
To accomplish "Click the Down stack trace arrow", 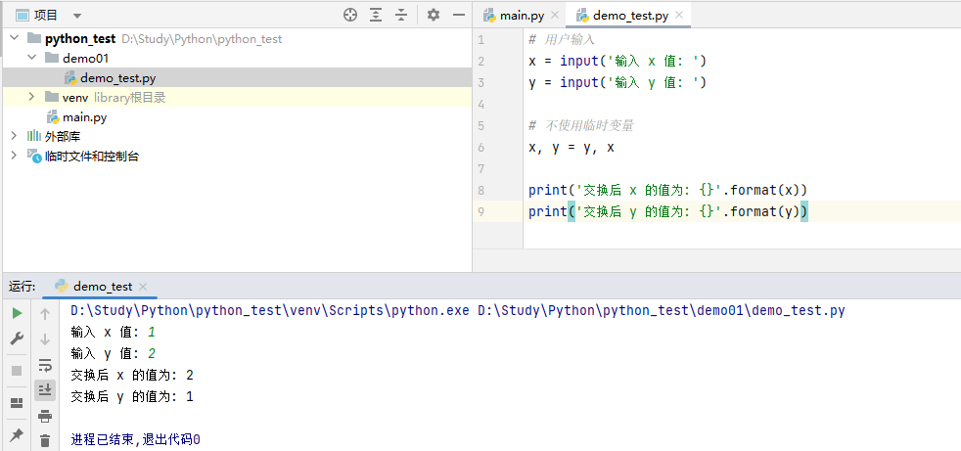I will pyautogui.click(x=45, y=338).
